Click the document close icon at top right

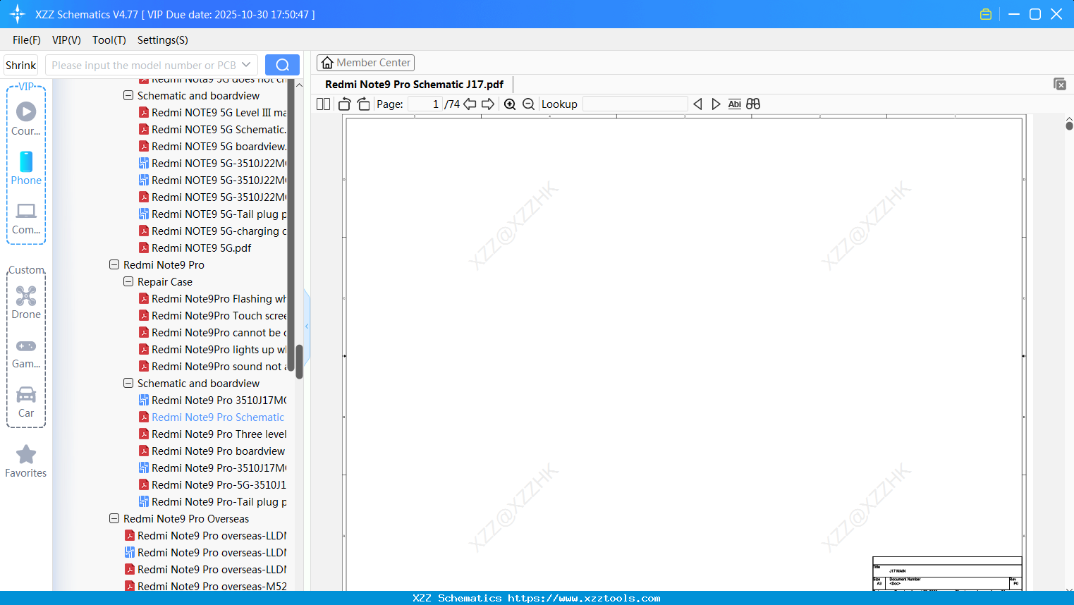pyautogui.click(x=1060, y=84)
